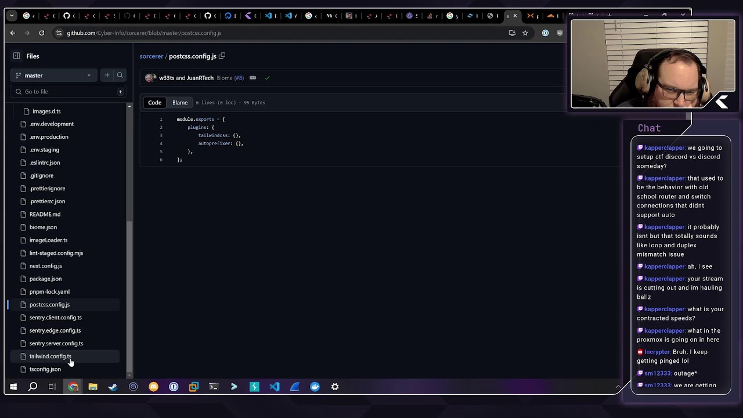Click the install app icon in address bar

[x=512, y=33]
